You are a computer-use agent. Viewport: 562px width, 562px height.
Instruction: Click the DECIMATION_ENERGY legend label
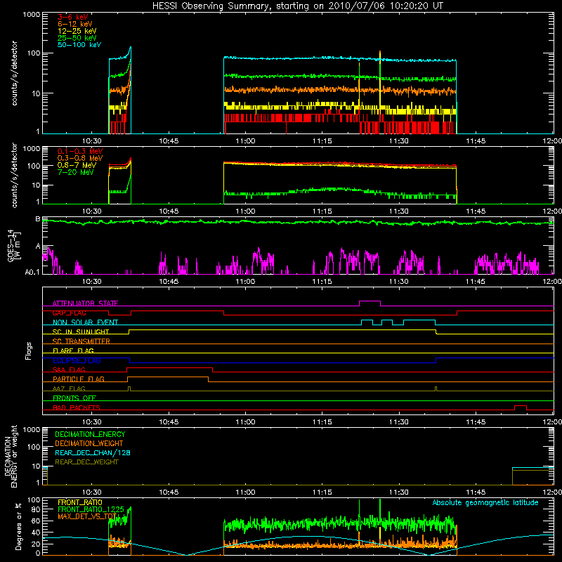(x=90, y=434)
